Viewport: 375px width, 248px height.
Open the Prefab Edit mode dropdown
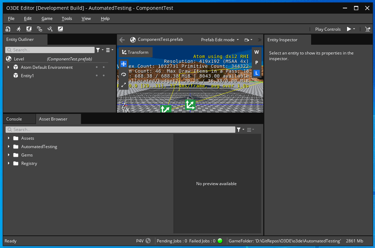coord(220,40)
